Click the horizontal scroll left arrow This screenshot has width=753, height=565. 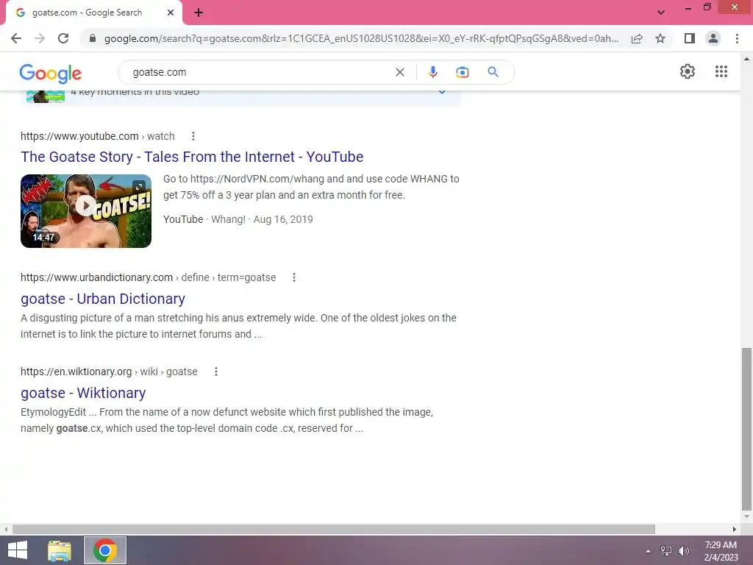click(6, 529)
